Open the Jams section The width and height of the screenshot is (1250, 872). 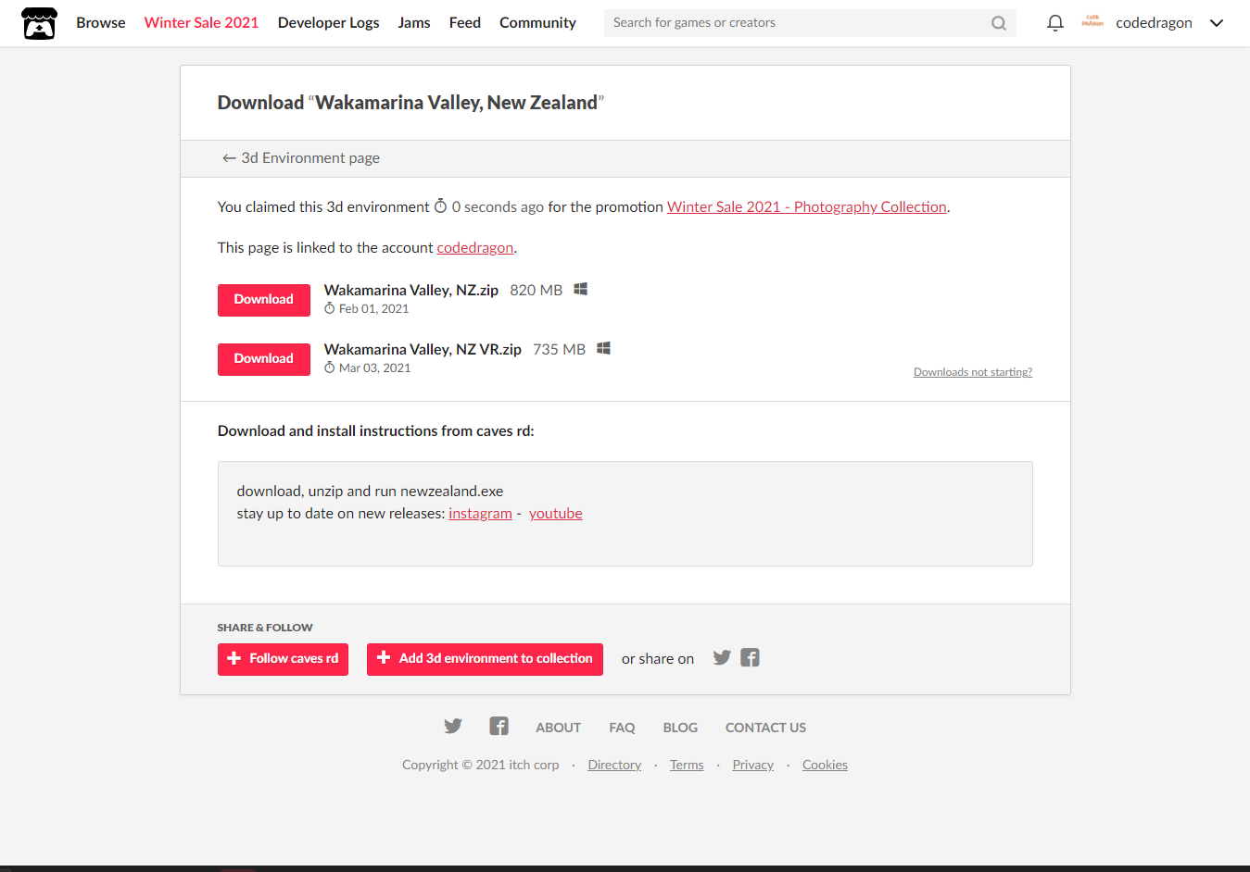pos(414,23)
